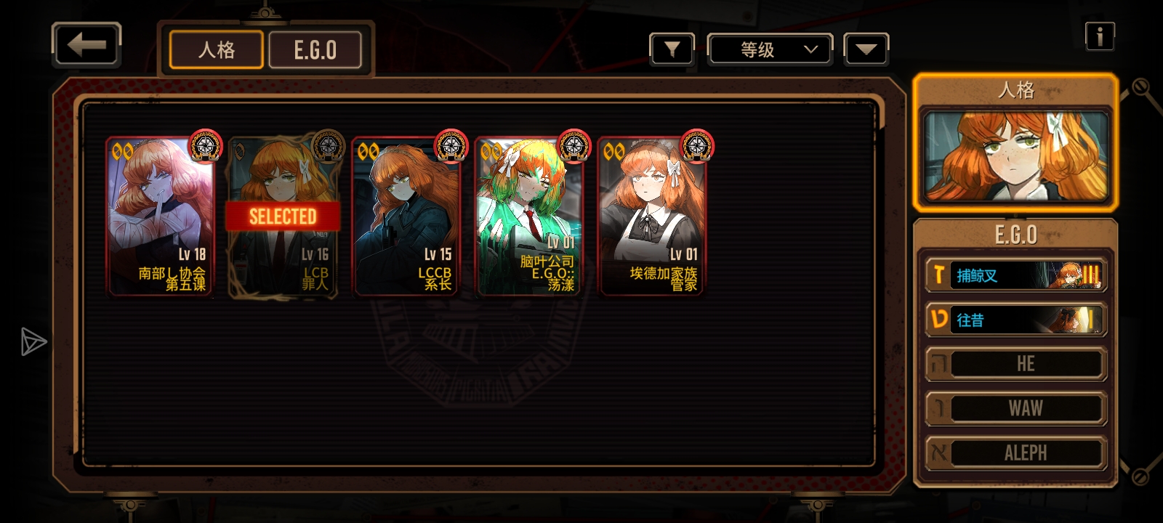Image resolution: width=1163 pixels, height=523 pixels.
Task: Tap the paper plane icon on left edge
Action: click(x=33, y=342)
